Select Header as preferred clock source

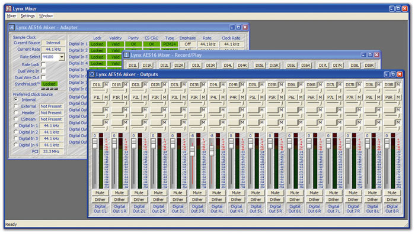[16, 113]
